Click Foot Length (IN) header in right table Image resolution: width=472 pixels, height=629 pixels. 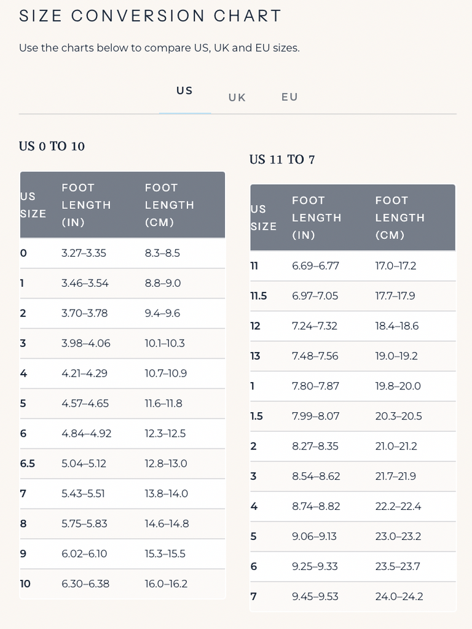[x=317, y=218]
